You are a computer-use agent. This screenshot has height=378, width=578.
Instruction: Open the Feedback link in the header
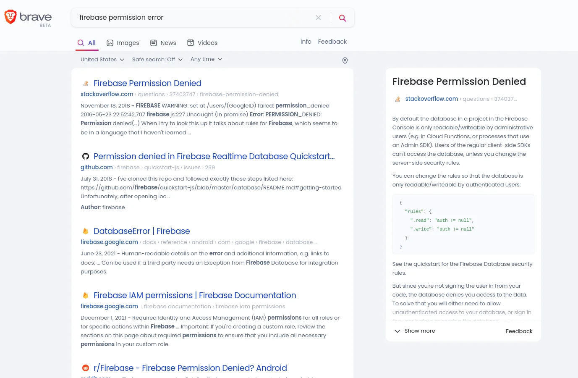point(332,42)
